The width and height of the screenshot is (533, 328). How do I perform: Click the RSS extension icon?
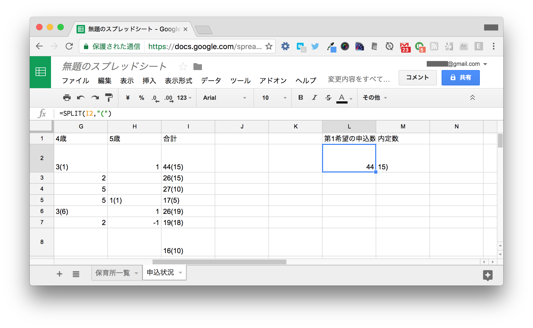pos(434,46)
